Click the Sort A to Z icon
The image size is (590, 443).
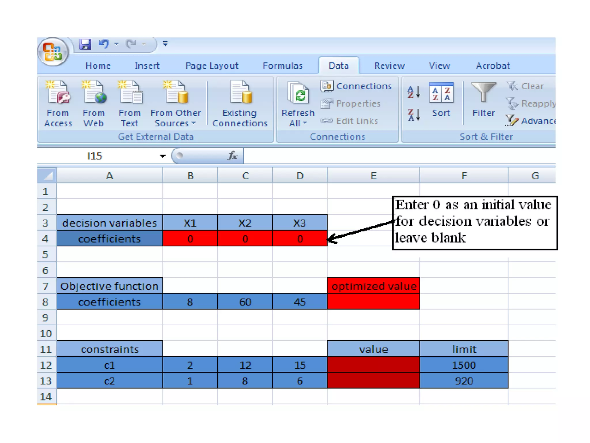pyautogui.click(x=414, y=92)
